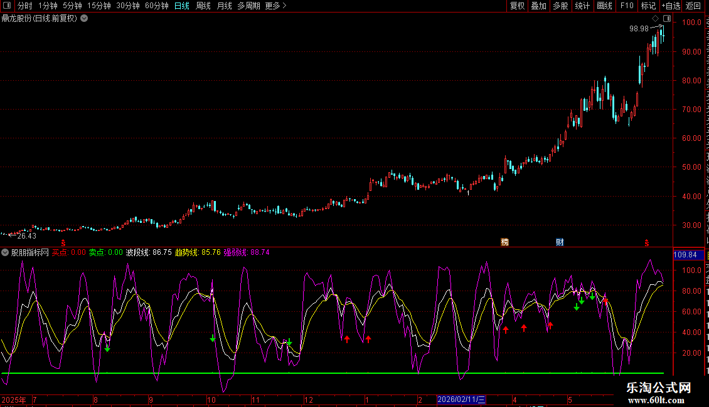Screen dimensions: 709x407
Task: Click the diamond icon above the price chart
Action: click(655, 19)
